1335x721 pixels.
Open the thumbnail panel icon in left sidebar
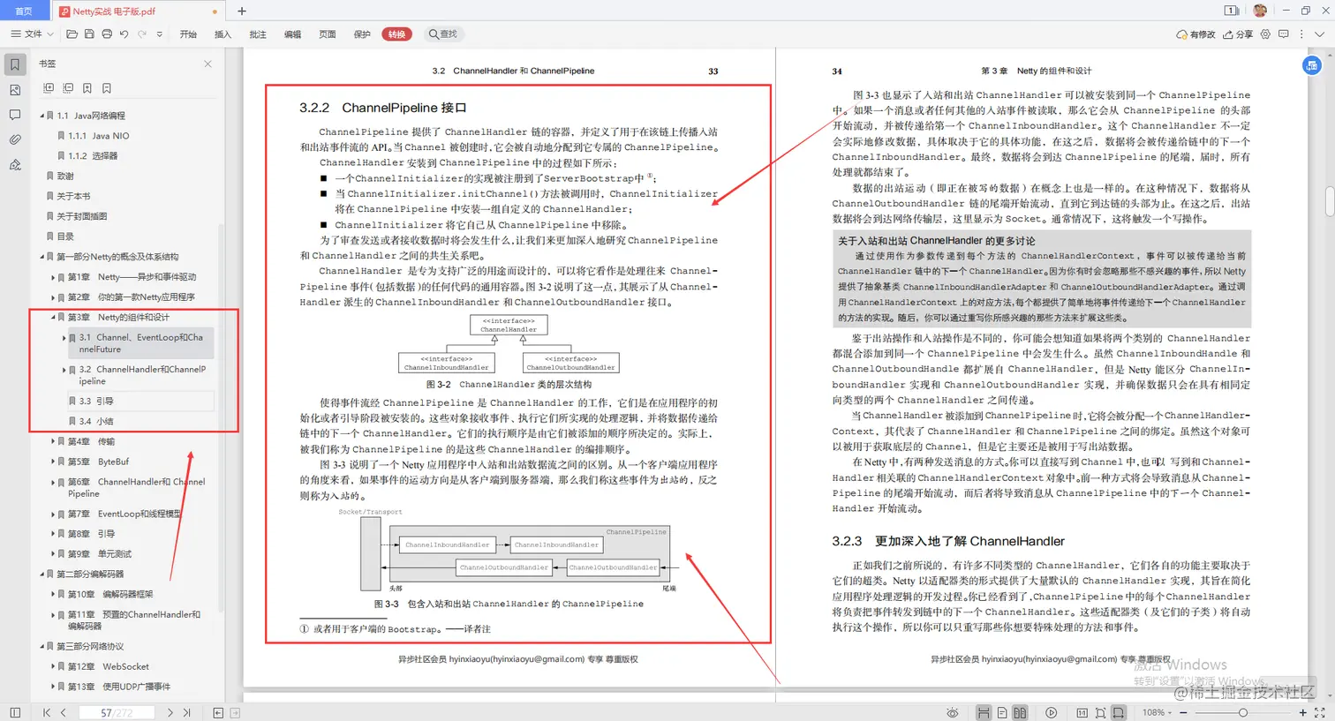click(14, 89)
